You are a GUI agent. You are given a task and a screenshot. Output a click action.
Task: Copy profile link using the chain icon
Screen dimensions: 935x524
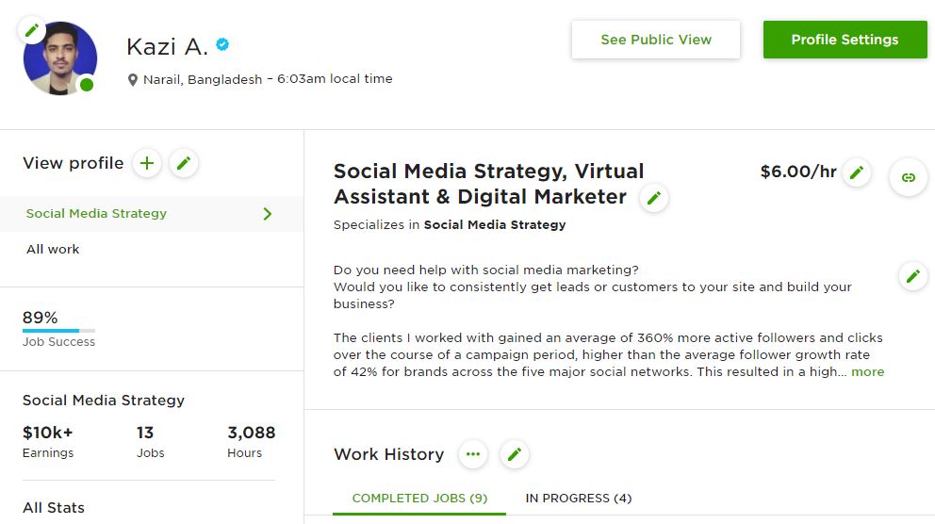(x=908, y=177)
